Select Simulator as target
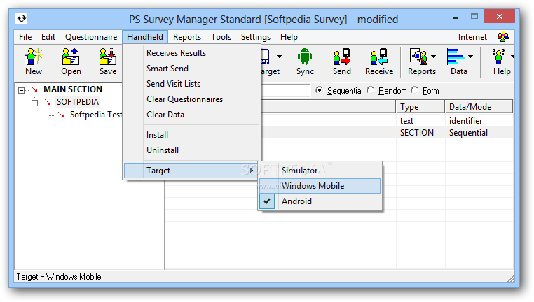This screenshot has width=534, height=302. (x=320, y=171)
